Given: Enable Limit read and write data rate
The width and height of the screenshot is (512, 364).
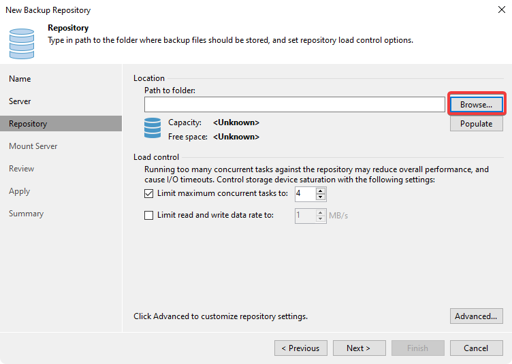Looking at the screenshot, I should (x=150, y=215).
